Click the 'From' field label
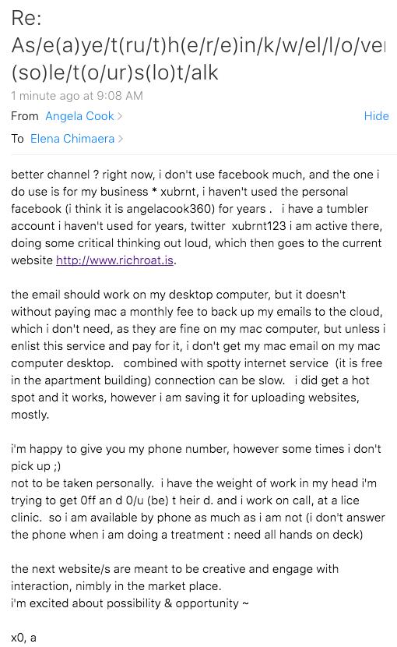397x647 pixels. (x=25, y=116)
